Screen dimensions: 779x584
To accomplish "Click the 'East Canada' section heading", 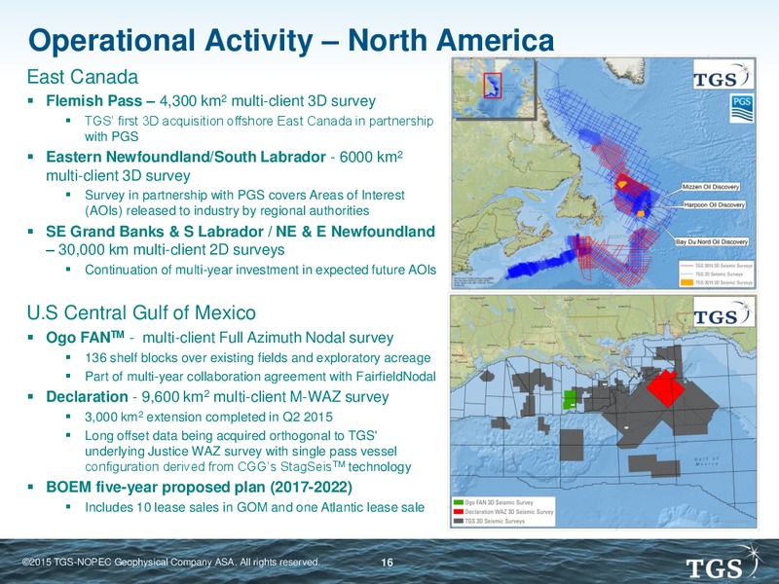I will pyautogui.click(x=83, y=77).
